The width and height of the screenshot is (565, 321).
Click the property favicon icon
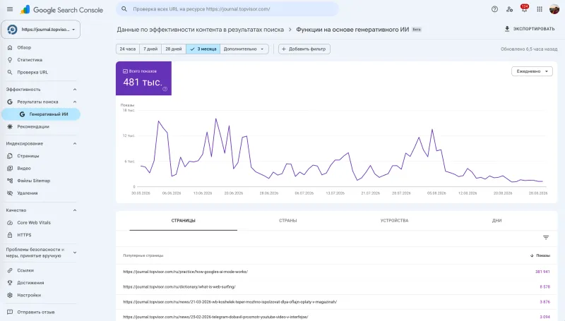pos(12,30)
